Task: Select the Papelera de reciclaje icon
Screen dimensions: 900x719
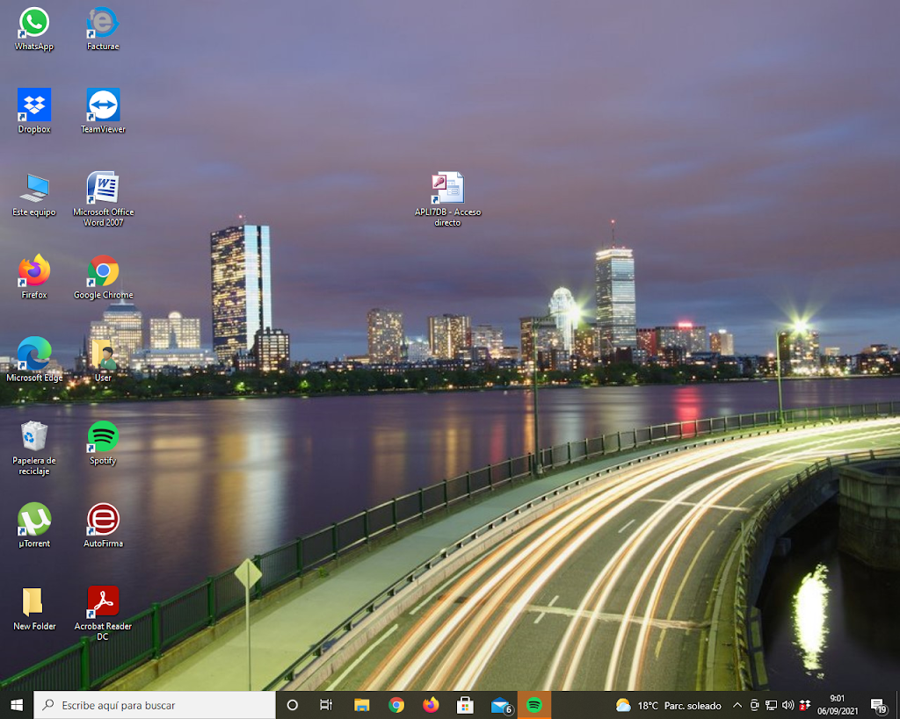Action: (x=34, y=436)
